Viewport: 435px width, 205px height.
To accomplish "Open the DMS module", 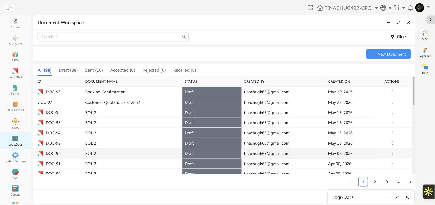I will click(15, 124).
